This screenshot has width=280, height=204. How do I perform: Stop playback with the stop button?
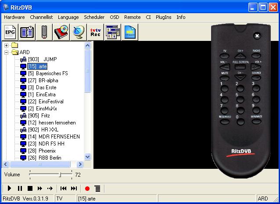pyautogui.click(x=30, y=189)
